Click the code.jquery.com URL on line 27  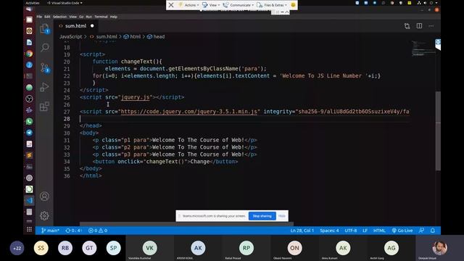tap(189, 112)
